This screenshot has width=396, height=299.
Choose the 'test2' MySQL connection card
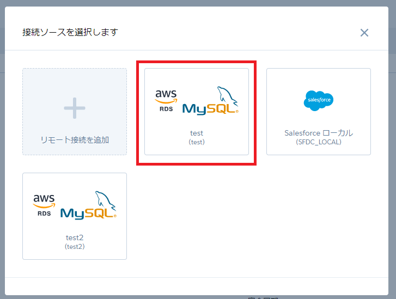click(75, 216)
